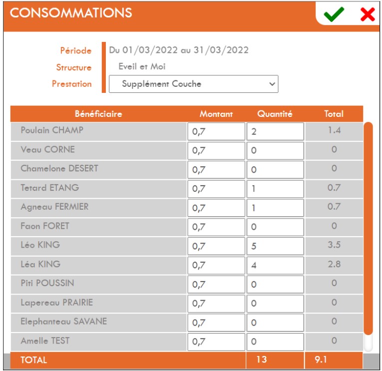
Task: Cancel with the red X icon
Action: coord(368,14)
